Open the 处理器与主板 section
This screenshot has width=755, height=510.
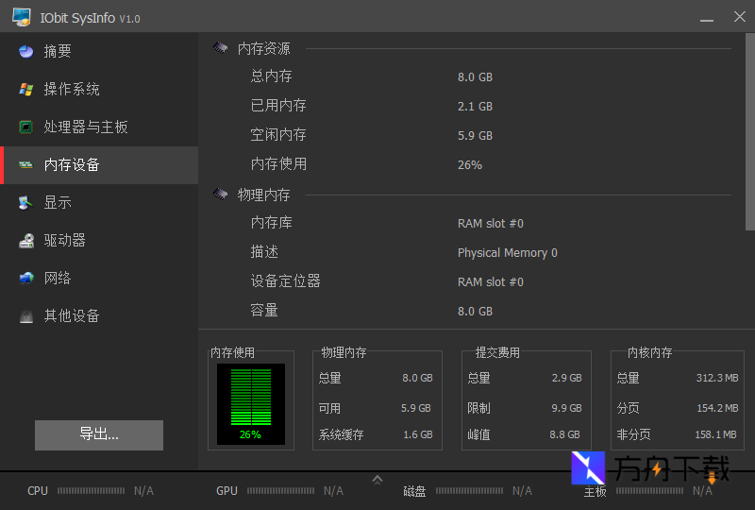coord(99,127)
